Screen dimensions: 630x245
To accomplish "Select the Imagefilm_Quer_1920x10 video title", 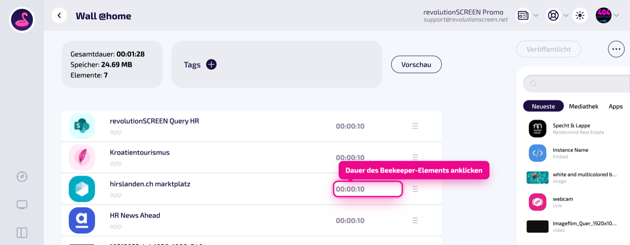I will tap(585, 223).
